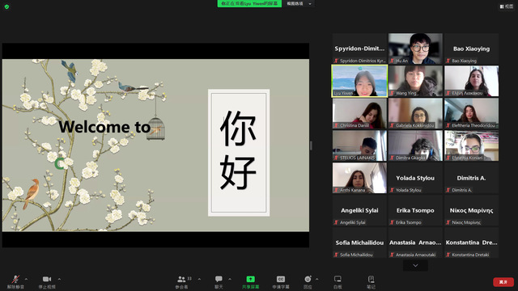518x291 pixels.
Task: Click the green viewing Lyu Yiwen's screen banner
Action: click(x=249, y=3)
